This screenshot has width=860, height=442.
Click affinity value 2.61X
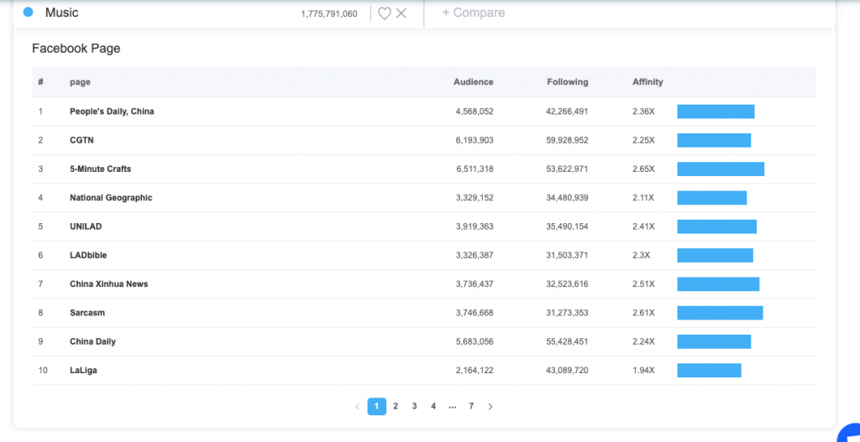(x=643, y=313)
